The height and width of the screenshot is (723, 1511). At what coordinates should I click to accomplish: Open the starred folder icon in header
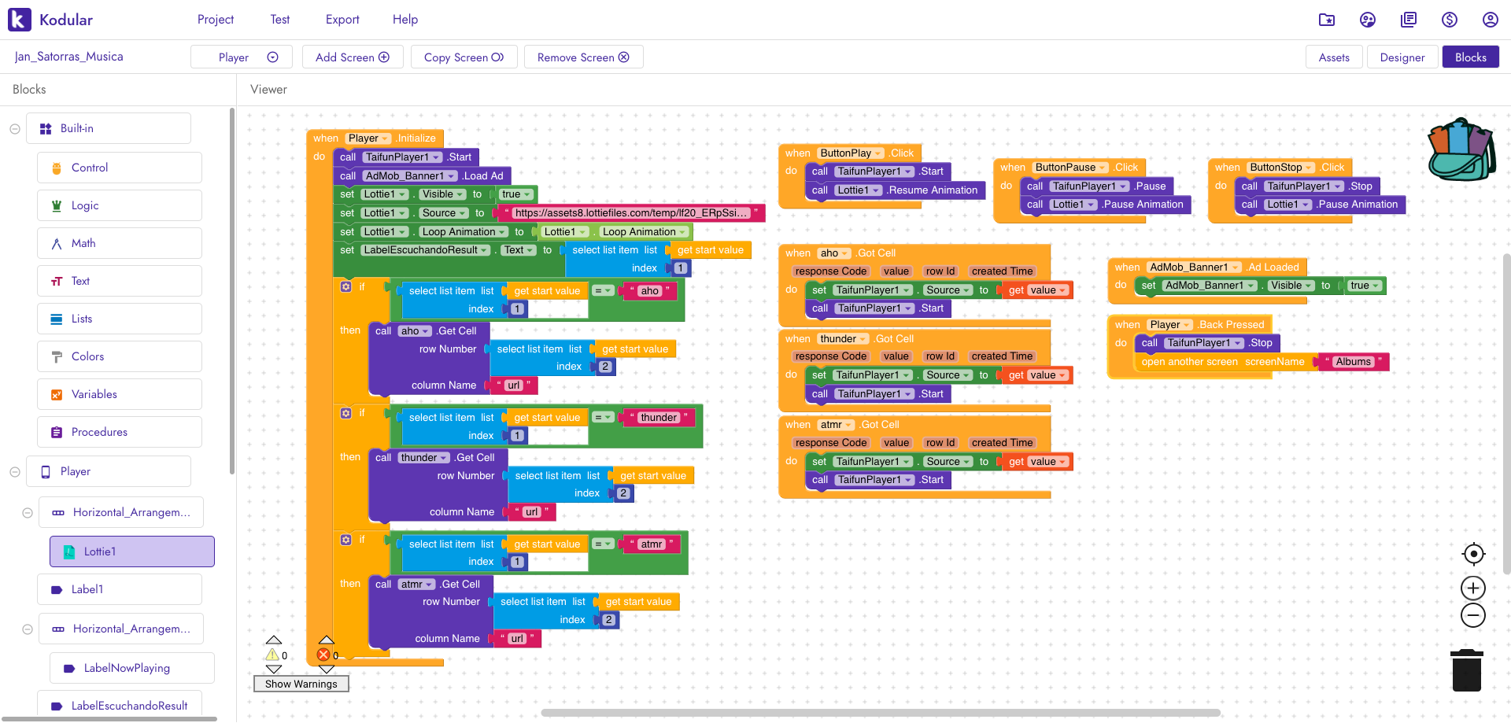1327,20
